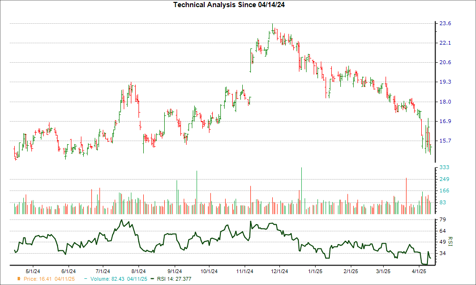Click the chart title Technical Analysis Since 04/14/24
The width and height of the screenshot is (476, 285).
click(229, 4)
